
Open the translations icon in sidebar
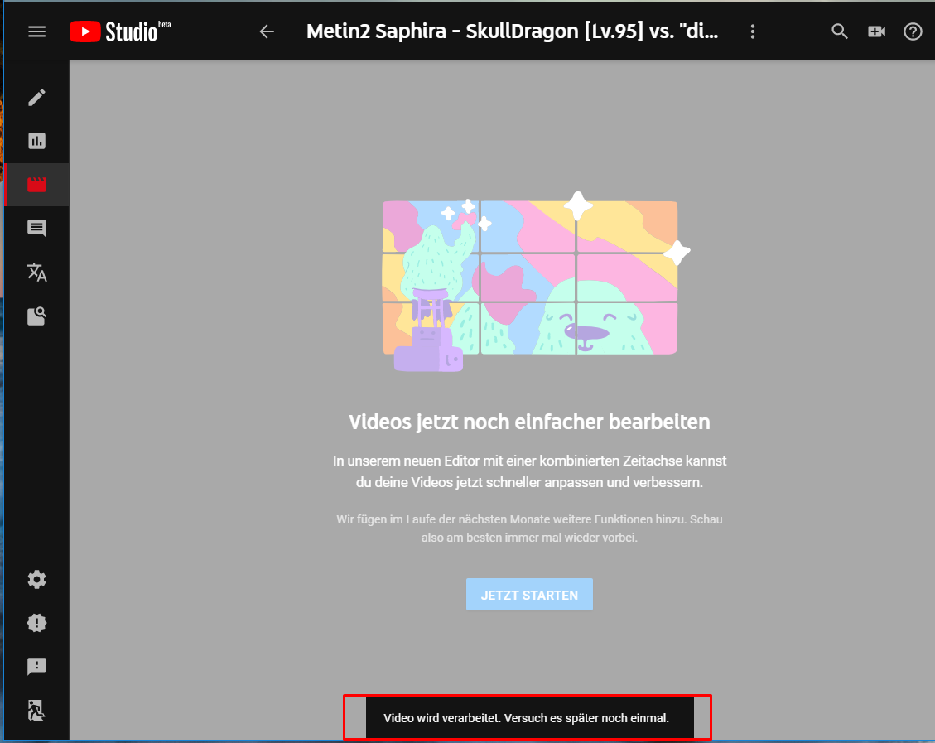(x=37, y=272)
